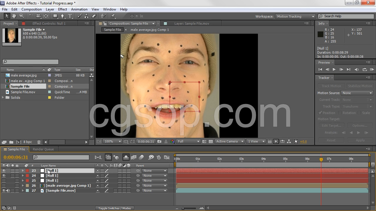Hide layer 23 Null 1 with eye toggle
376x211 pixels.
[x=4, y=171]
